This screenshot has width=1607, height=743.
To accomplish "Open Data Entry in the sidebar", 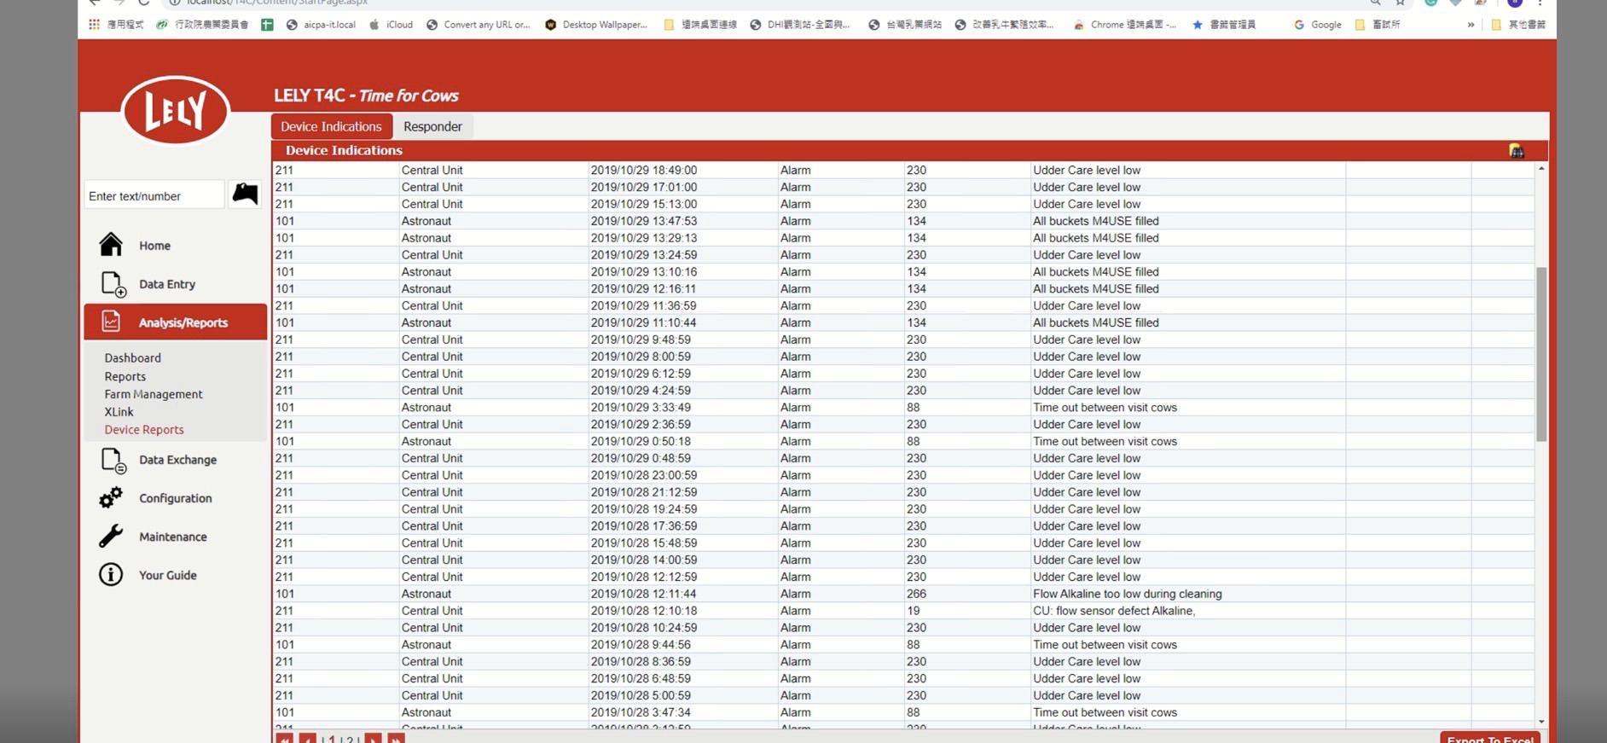I will (x=167, y=284).
